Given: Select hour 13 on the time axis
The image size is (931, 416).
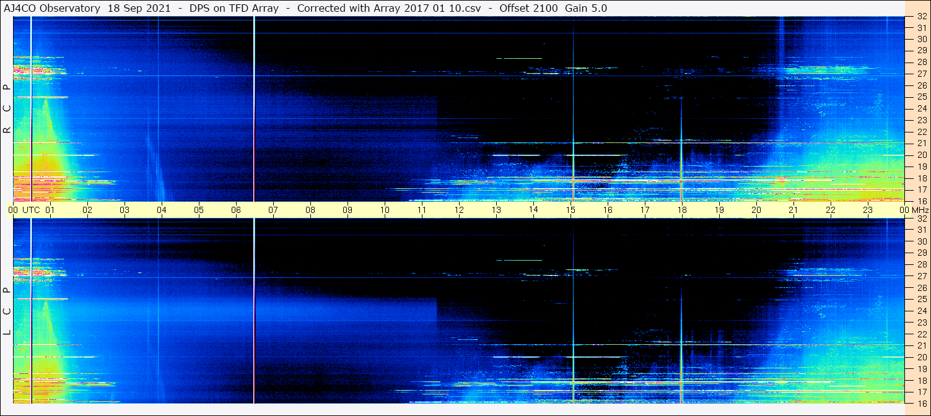Looking at the screenshot, I should [x=496, y=210].
